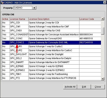Click description Opera Xchange 2-way Interface for CurtisC
This screenshot has width=107, height=98.
[x=50, y=50]
